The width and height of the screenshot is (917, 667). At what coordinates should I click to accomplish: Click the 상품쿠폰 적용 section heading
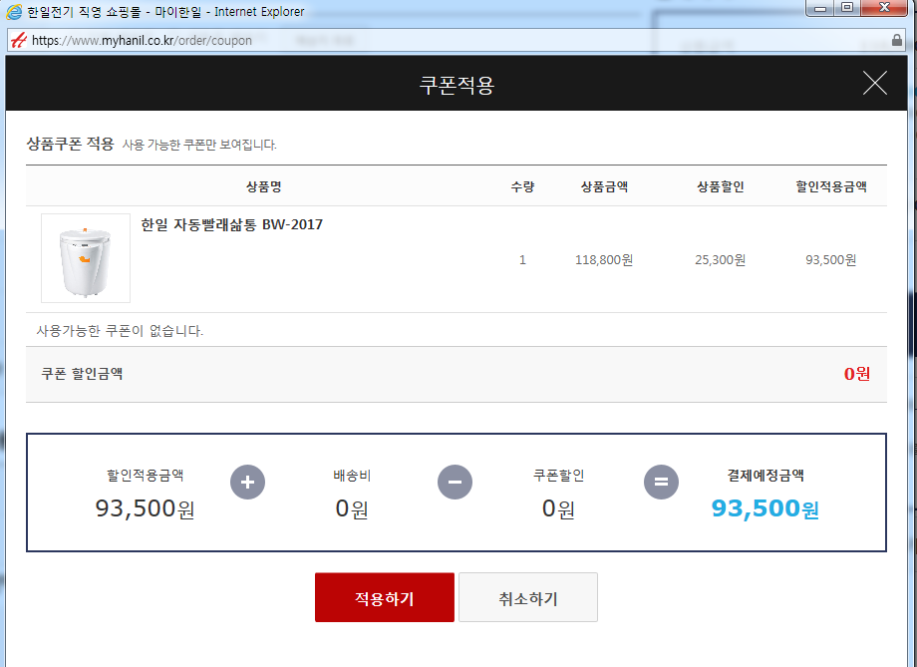(70, 144)
